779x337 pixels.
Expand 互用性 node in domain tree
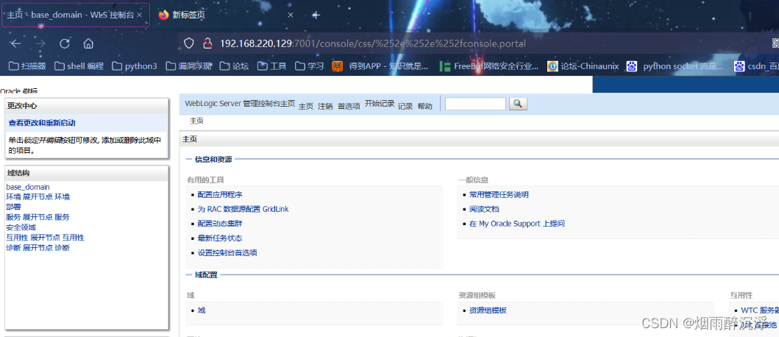point(45,238)
